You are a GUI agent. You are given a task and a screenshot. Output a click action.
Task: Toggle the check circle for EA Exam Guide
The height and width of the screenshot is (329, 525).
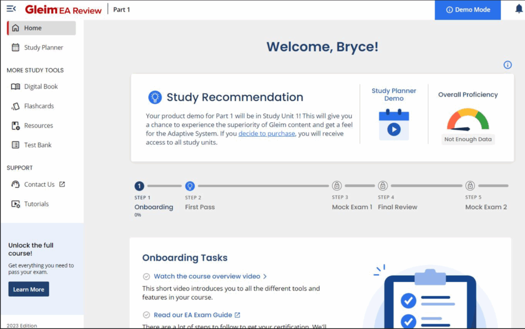146,315
